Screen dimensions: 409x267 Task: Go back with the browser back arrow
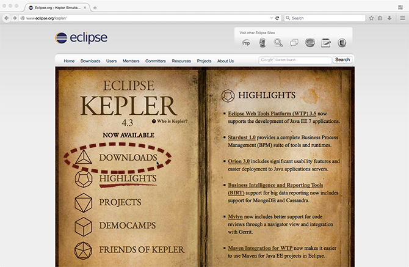[7, 18]
